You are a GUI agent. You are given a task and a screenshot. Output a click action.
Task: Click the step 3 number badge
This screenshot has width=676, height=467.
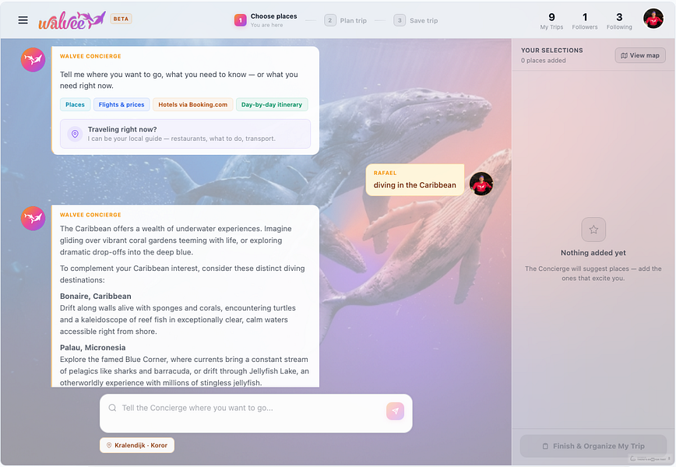400,20
